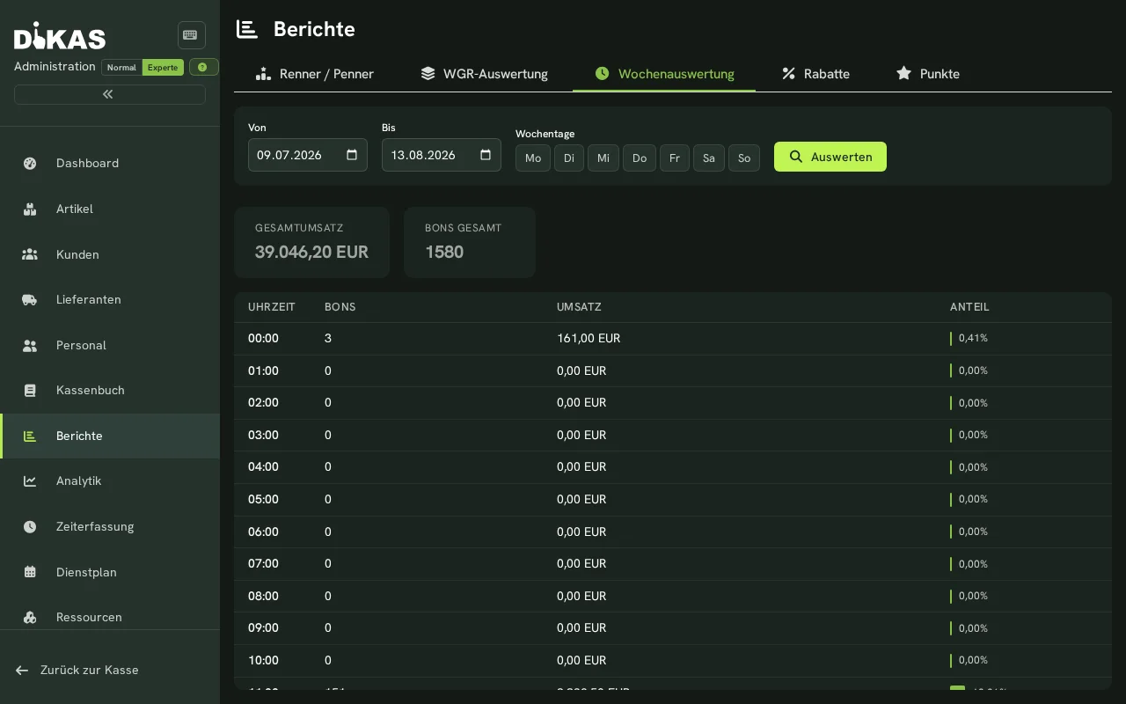
Task: Click the 0,41% share value for 00:00
Action: pyautogui.click(x=973, y=338)
